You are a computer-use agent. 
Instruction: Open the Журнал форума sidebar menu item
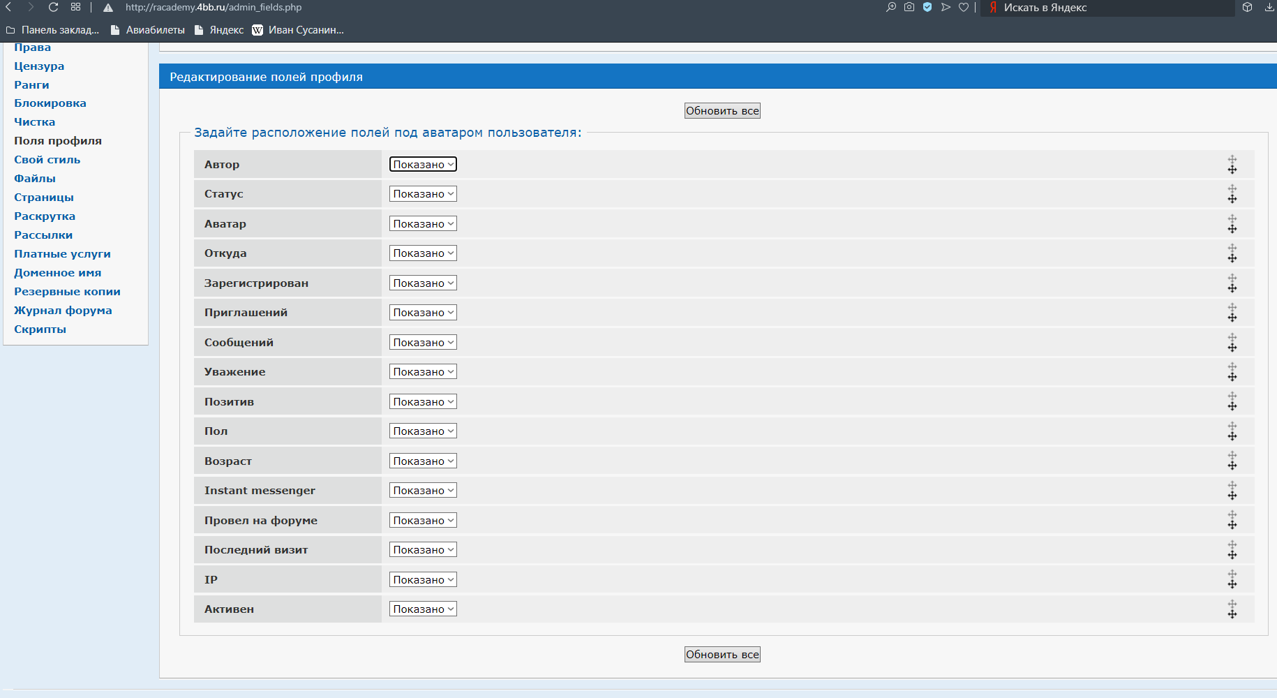(x=63, y=311)
